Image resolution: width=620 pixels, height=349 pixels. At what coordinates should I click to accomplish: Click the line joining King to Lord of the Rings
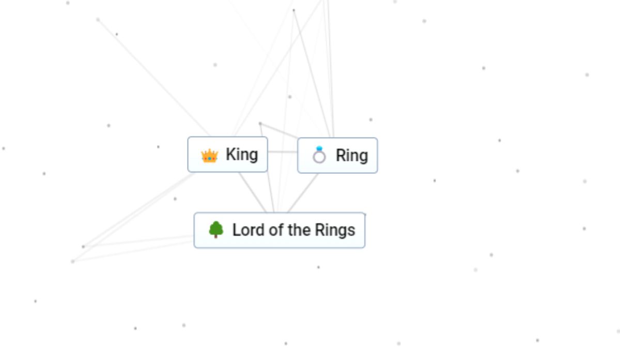[252, 192]
